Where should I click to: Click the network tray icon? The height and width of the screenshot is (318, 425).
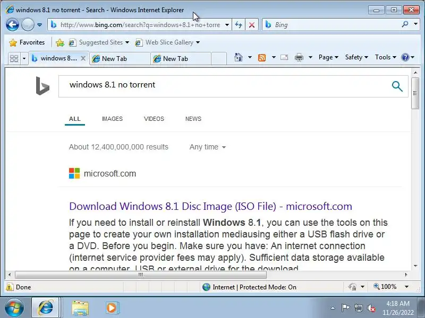point(358,308)
